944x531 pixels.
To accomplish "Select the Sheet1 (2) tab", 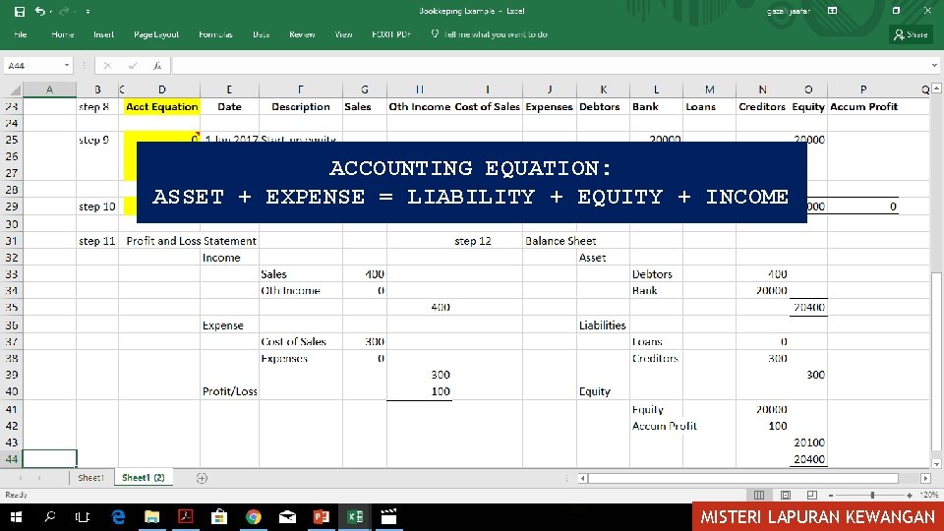I will click(x=144, y=478).
